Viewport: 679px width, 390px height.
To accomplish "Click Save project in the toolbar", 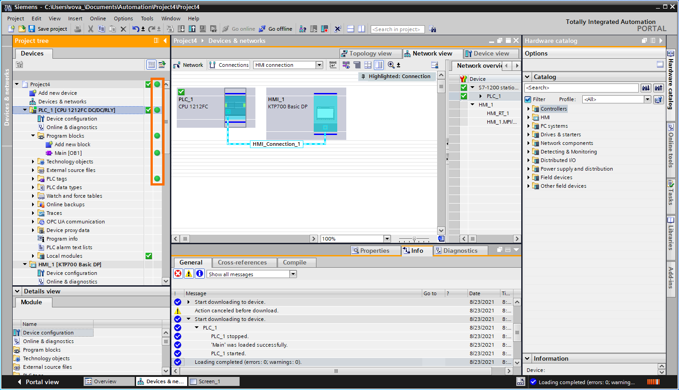I will (x=48, y=29).
